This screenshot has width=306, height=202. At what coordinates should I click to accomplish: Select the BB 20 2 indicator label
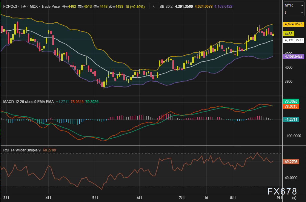(166, 6)
